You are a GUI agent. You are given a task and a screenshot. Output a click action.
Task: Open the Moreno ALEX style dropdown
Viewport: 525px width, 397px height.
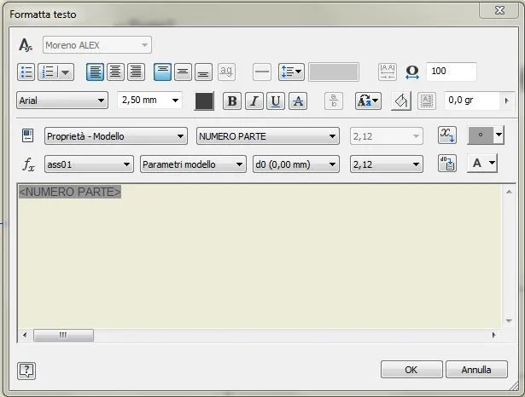(x=97, y=45)
